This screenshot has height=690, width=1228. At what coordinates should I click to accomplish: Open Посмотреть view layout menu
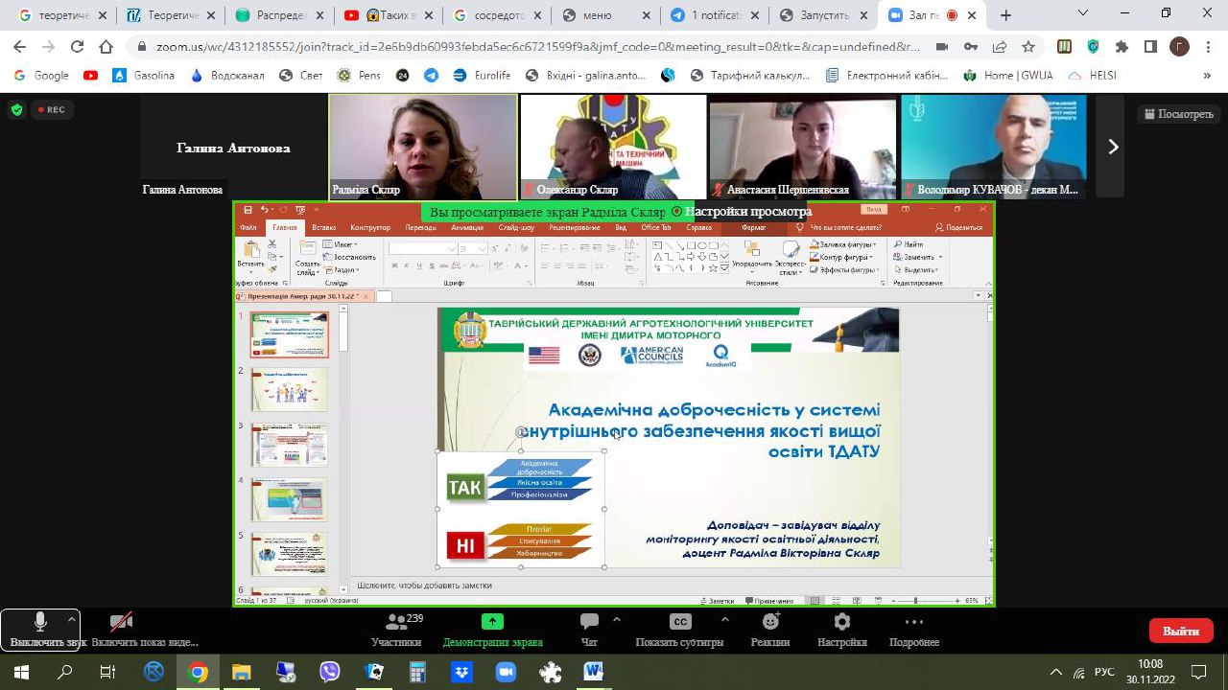point(1178,114)
